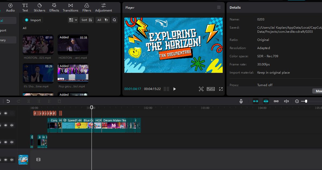This screenshot has width=322, height=170.
Task: Click the timeline zoom out icon
Action: tap(297, 101)
